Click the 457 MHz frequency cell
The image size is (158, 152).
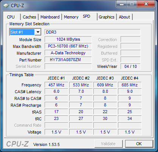(x=56, y=85)
